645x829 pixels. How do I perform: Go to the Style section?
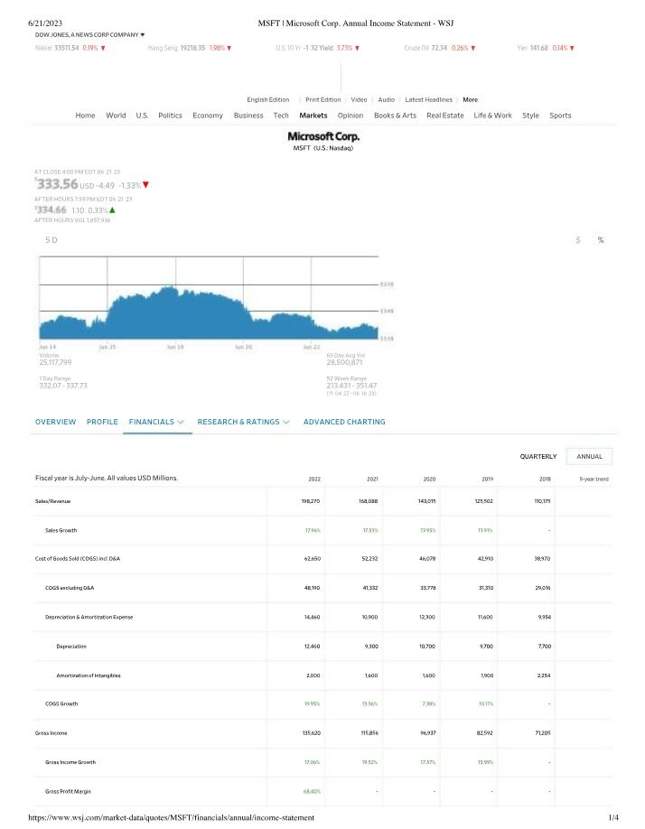tap(531, 116)
